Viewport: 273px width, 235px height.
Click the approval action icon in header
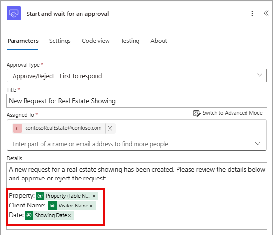[x=14, y=14]
